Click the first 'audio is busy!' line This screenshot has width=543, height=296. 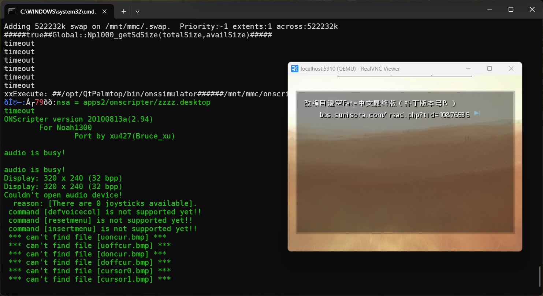tap(35, 153)
